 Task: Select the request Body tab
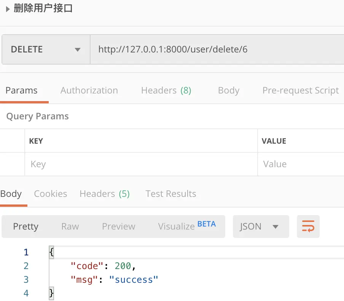(228, 90)
